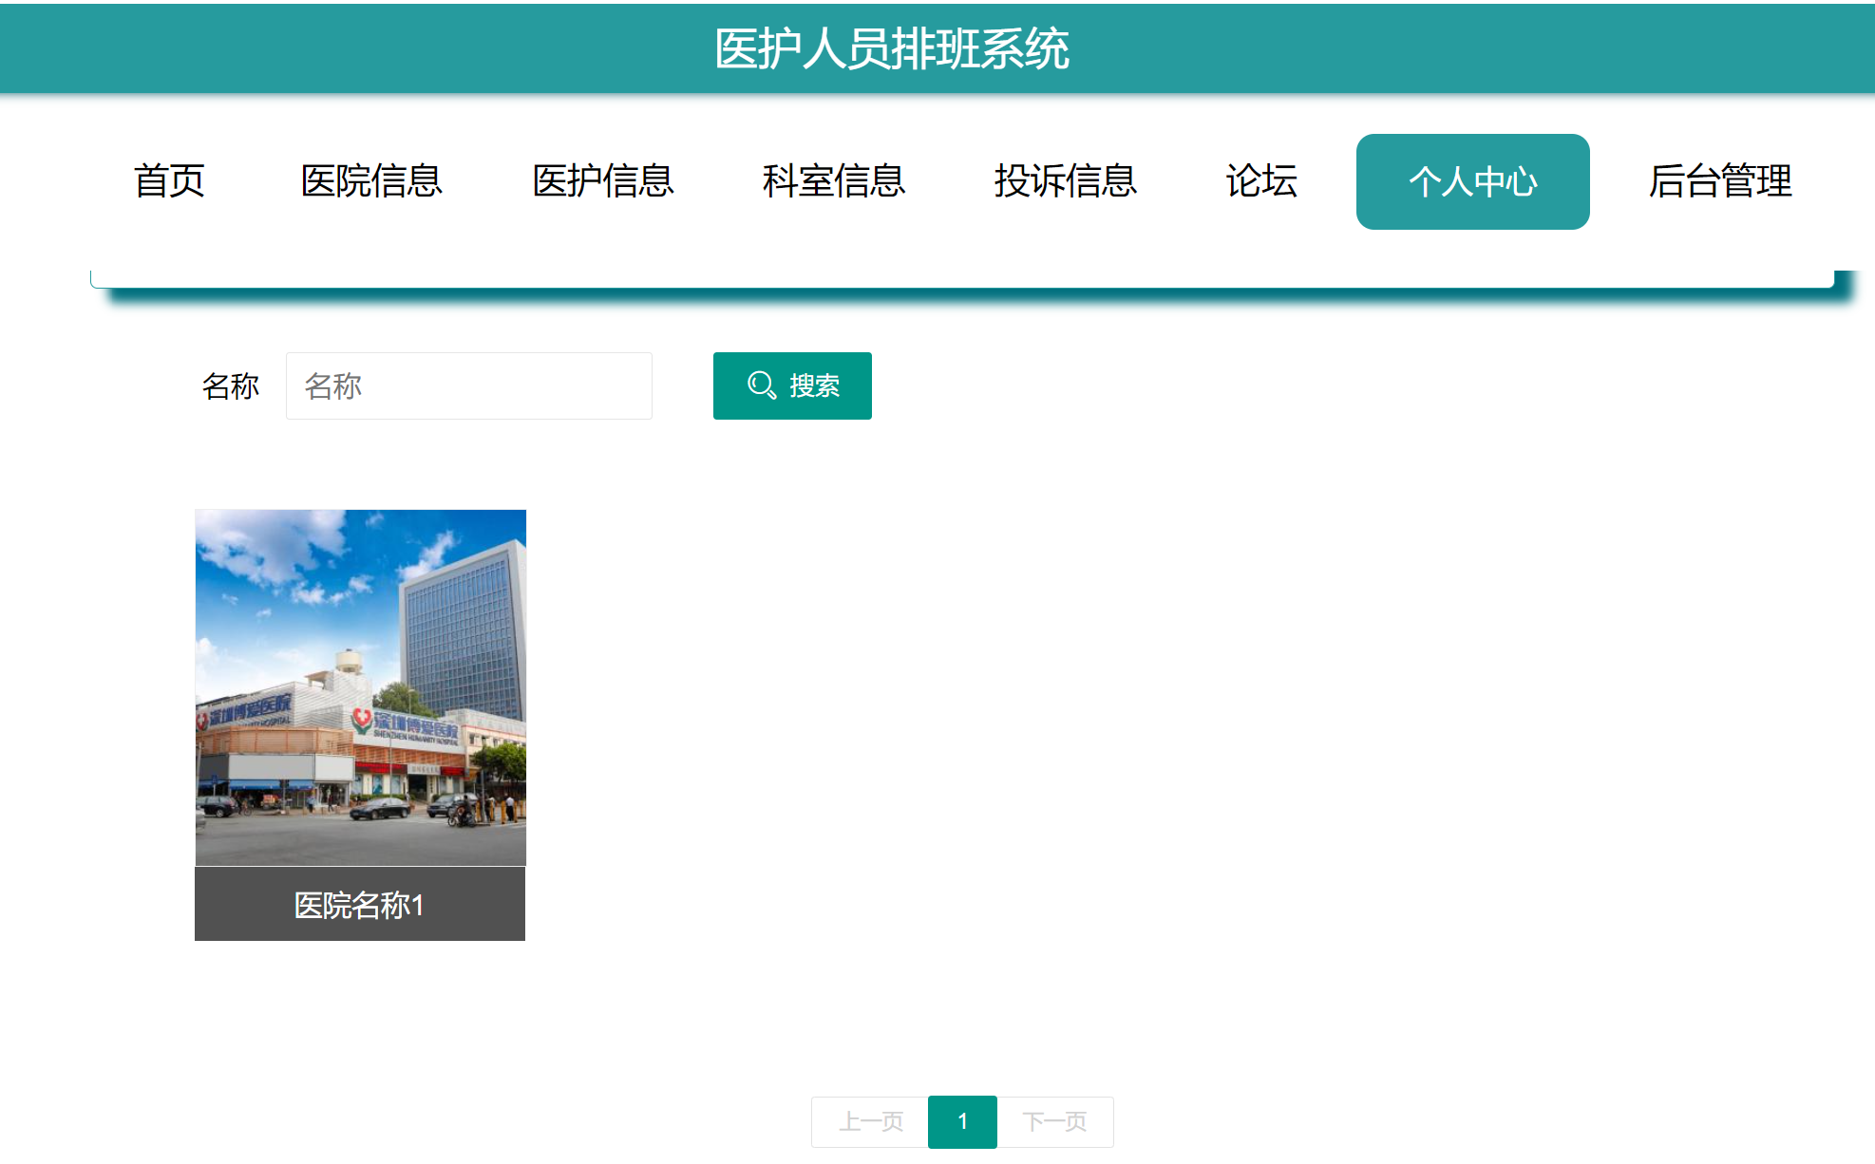Open the 首页 navigation item
This screenshot has width=1875, height=1164.
point(171,181)
